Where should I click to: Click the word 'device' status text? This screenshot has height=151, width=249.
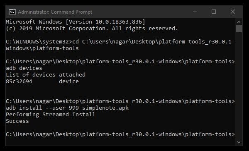pos(69,81)
